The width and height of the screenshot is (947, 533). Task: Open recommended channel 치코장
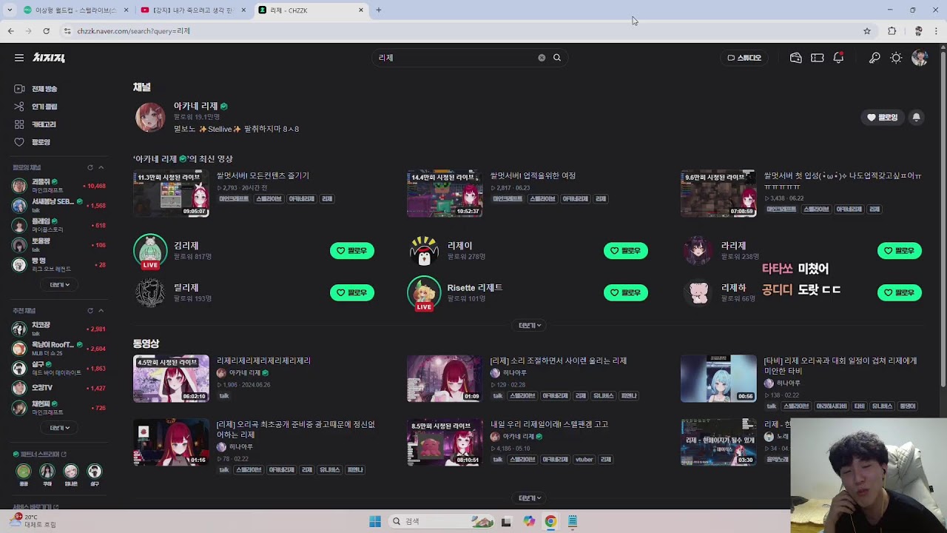tap(59, 329)
